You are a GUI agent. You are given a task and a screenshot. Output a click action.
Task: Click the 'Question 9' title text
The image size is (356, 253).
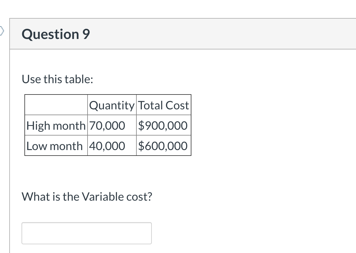[x=55, y=34]
